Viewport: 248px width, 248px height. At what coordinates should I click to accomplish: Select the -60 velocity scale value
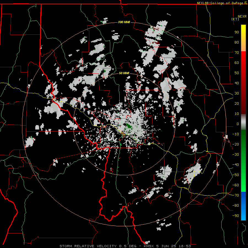click(x=236, y=185)
